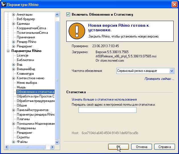Click the tree scroll left arrow

(7, 147)
